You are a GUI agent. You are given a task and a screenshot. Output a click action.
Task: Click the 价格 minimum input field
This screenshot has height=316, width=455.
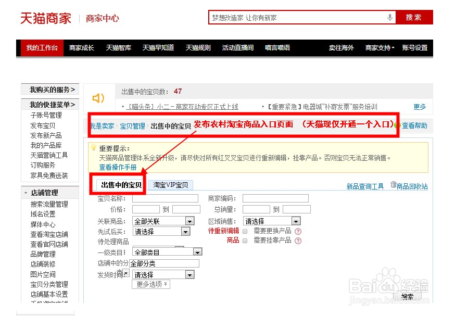pyautogui.click(x=146, y=209)
